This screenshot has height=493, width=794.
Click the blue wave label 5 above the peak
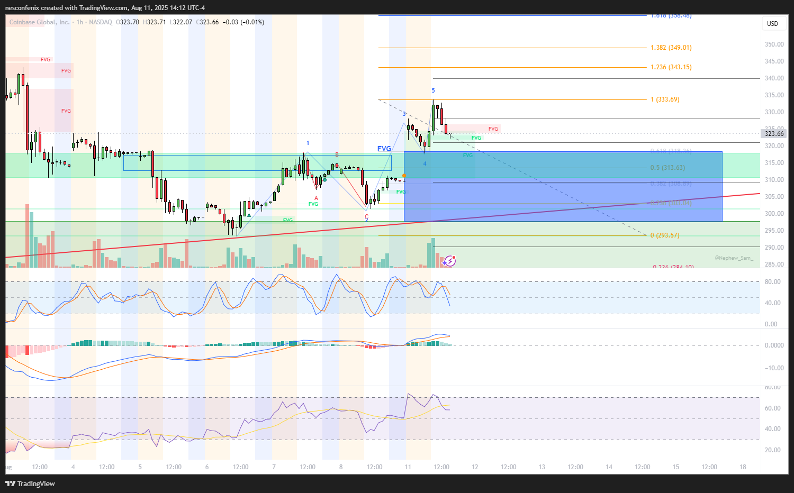tap(433, 91)
